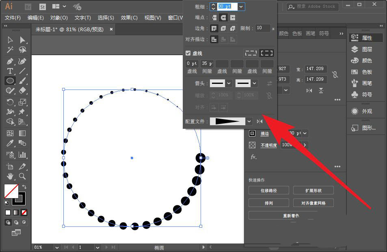Open Adobe Stock St icon
Viewport: 387px width, 252px height.
(43, 7)
